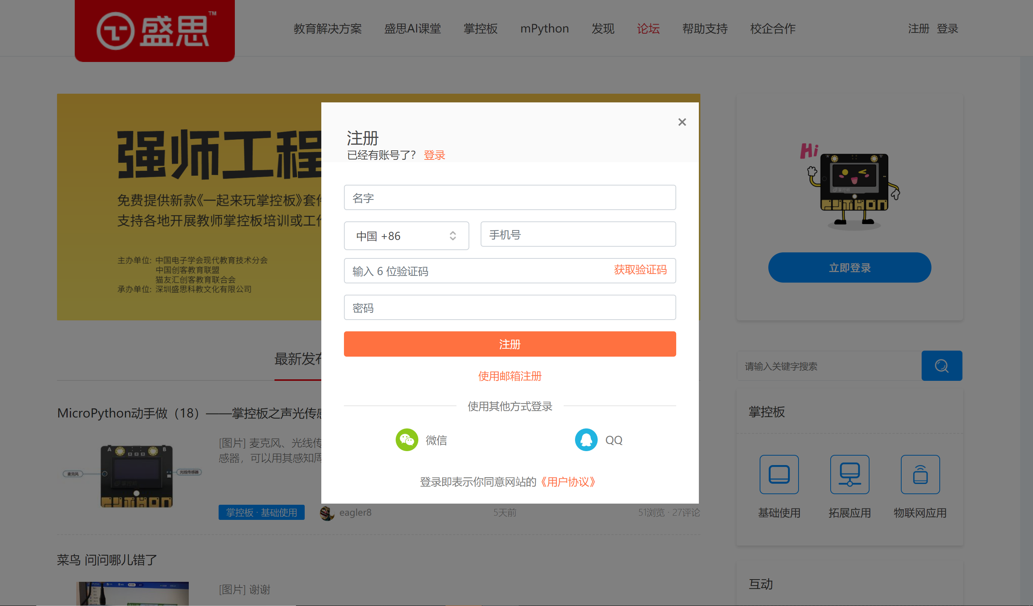Open the 帮助支持 menu item
Screen dimensions: 1033x606
(705, 29)
